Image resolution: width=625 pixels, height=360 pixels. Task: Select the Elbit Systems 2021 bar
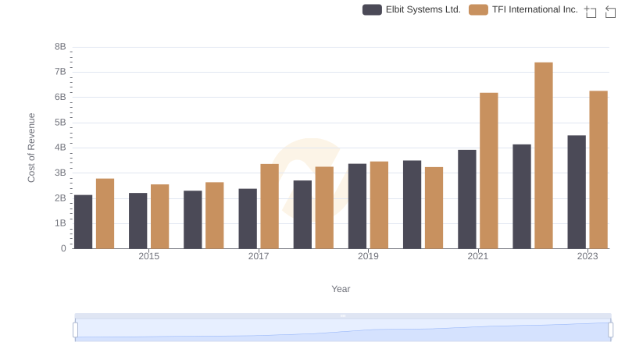[466, 199]
